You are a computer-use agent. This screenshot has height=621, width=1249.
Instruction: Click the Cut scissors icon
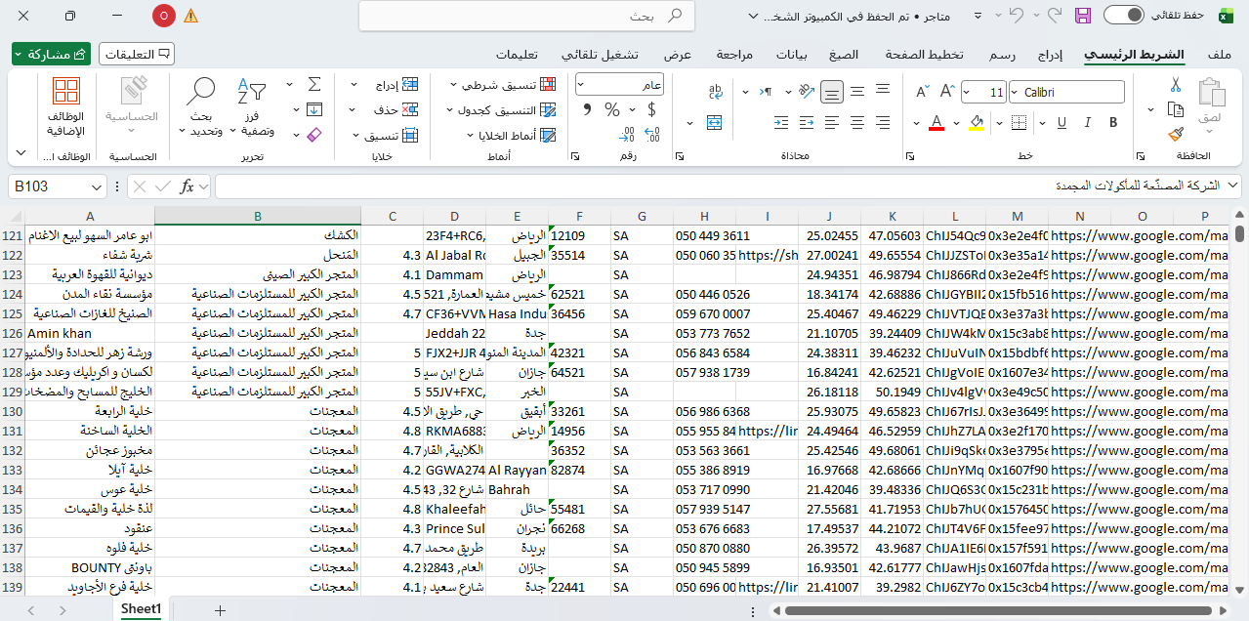pos(1176,85)
